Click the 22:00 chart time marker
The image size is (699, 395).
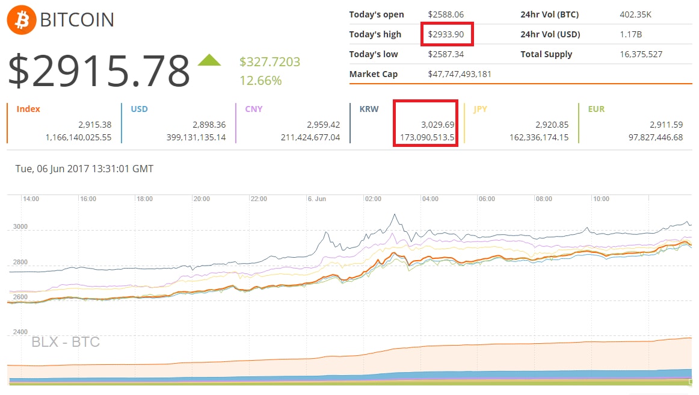pyautogui.click(x=259, y=199)
